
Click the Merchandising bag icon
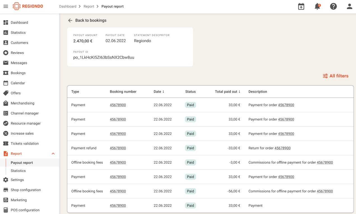click(x=6, y=103)
